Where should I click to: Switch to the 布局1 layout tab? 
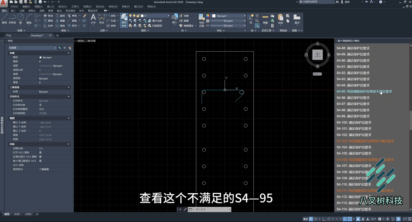17,214
